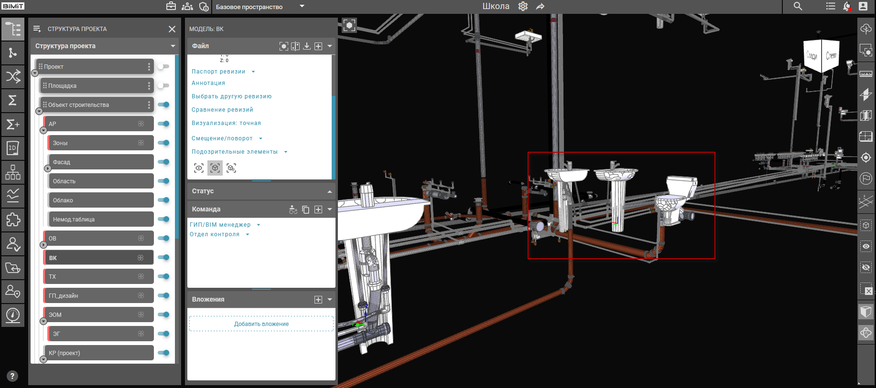
Task: Click the Добавить вложение button
Action: tap(261, 324)
